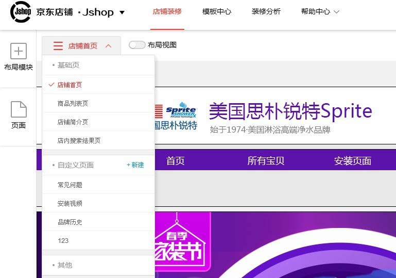The height and width of the screenshot is (278, 396).
Task: Click 安装页面 in the store navigation bar
Action: (x=353, y=161)
